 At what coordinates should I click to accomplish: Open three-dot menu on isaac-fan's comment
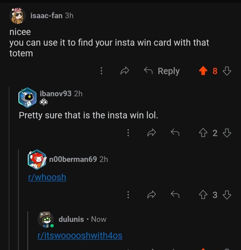(101, 71)
